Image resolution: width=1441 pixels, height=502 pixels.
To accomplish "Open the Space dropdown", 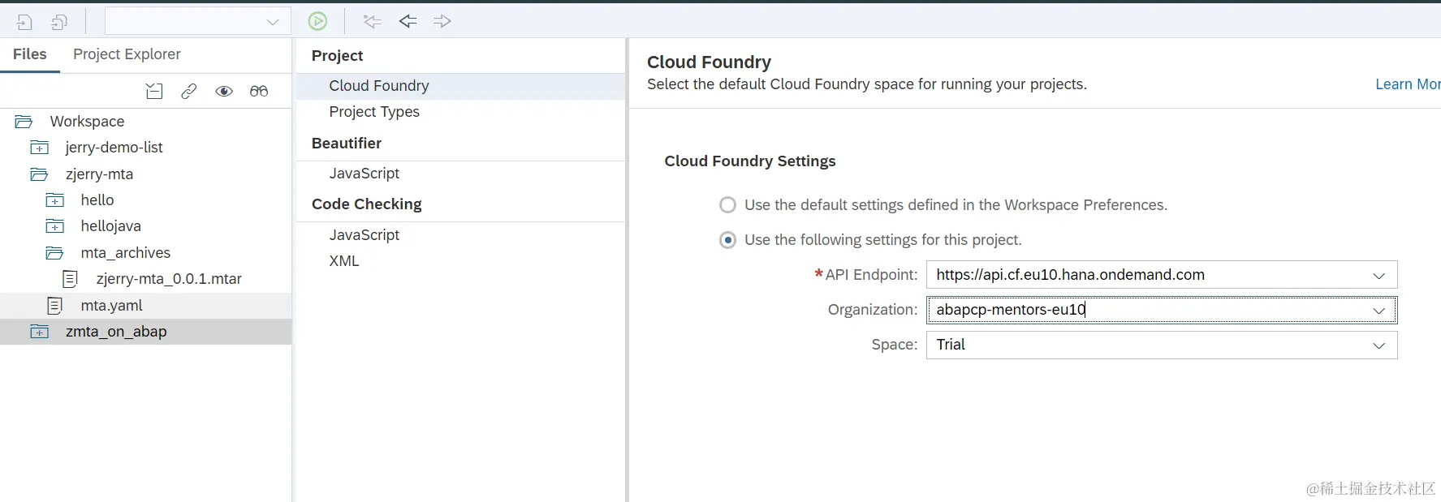I will point(1378,345).
